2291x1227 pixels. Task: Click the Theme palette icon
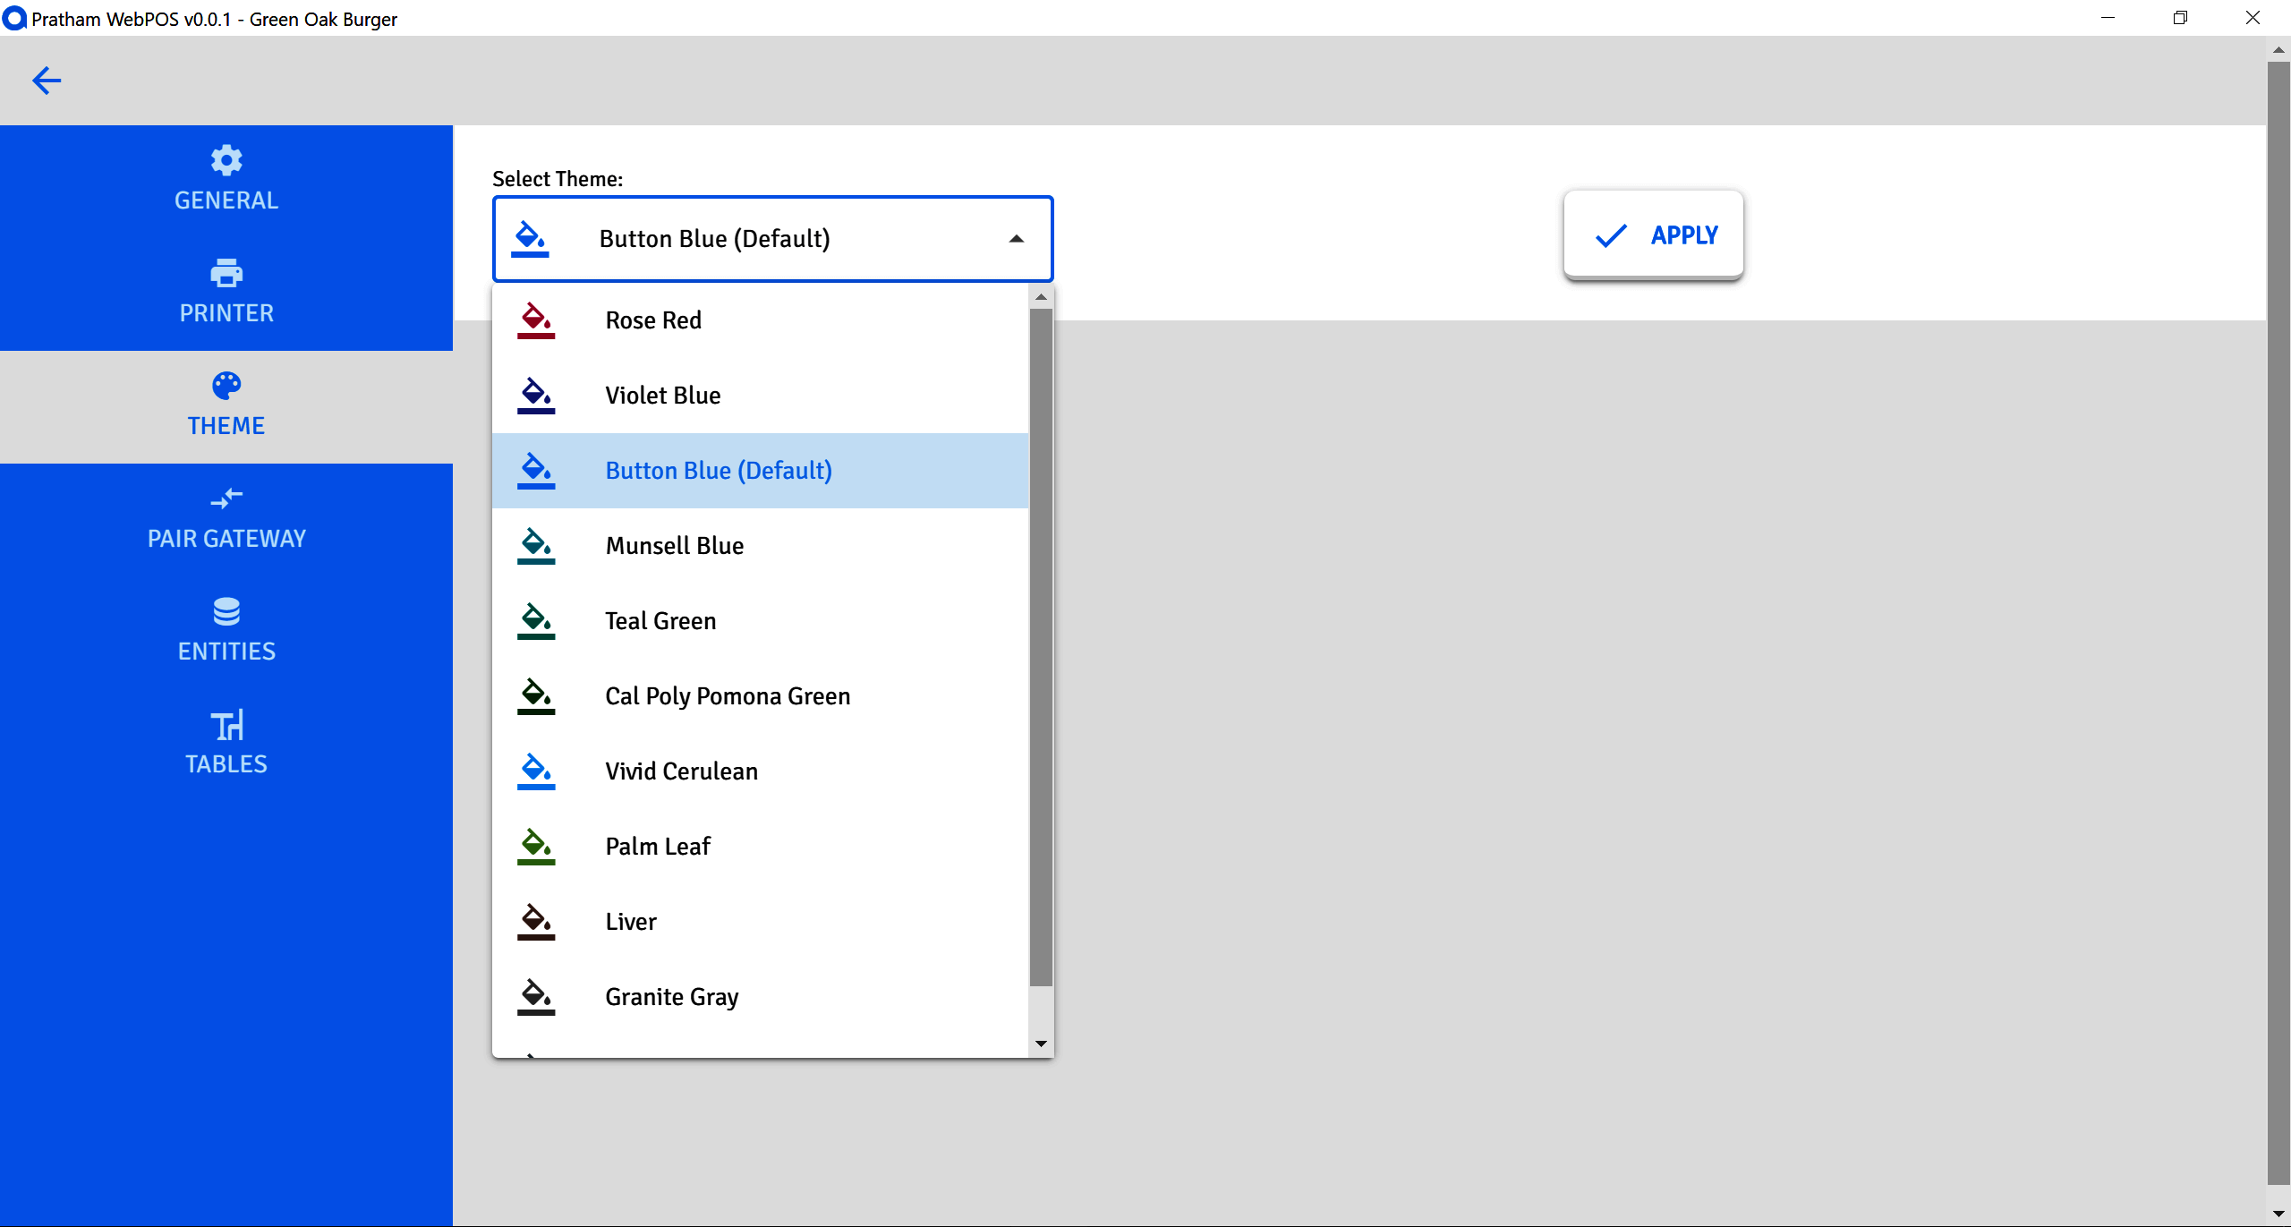pyautogui.click(x=226, y=386)
